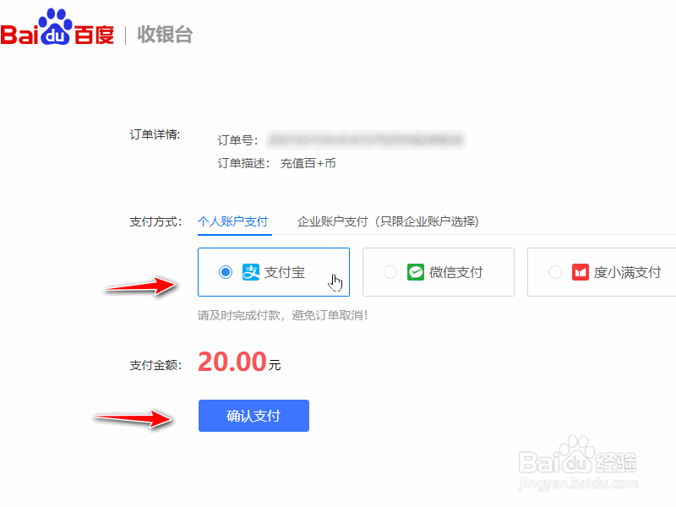Switch to the 个人账户支付 tab

pos(233,221)
